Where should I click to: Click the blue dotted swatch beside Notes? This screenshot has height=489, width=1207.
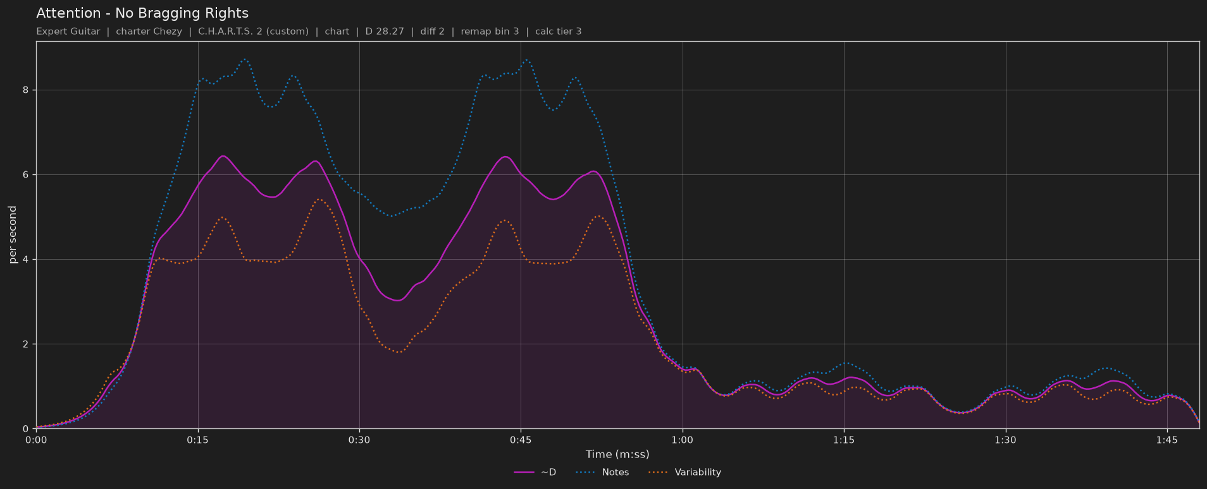click(x=585, y=473)
